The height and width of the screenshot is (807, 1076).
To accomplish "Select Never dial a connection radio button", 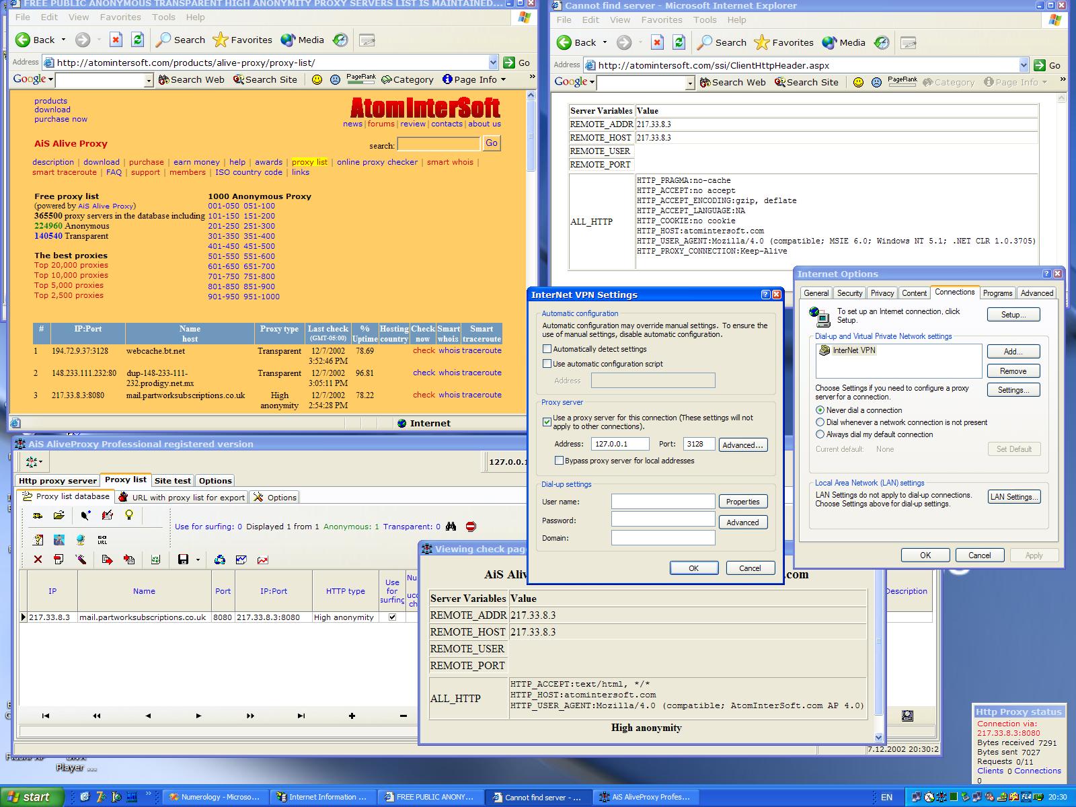I will pyautogui.click(x=820, y=410).
